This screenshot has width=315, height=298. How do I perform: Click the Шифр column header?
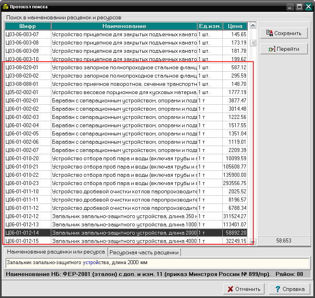coord(28,26)
